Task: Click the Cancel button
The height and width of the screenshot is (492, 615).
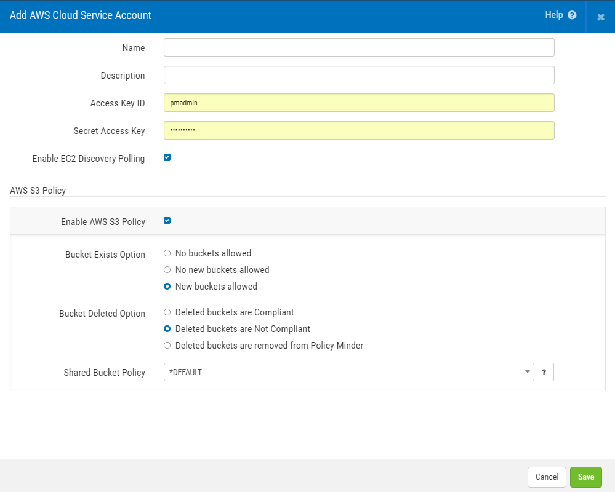Action: point(547,477)
